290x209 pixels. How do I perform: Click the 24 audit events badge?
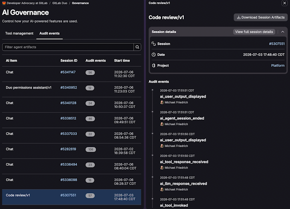click(x=90, y=103)
